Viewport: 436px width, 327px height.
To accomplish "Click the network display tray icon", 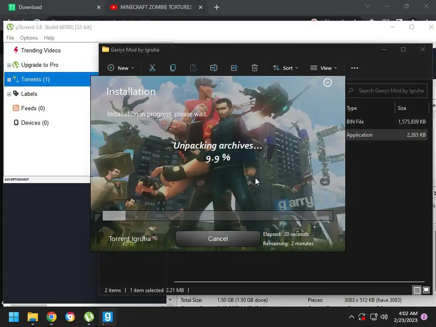I will [x=373, y=317].
